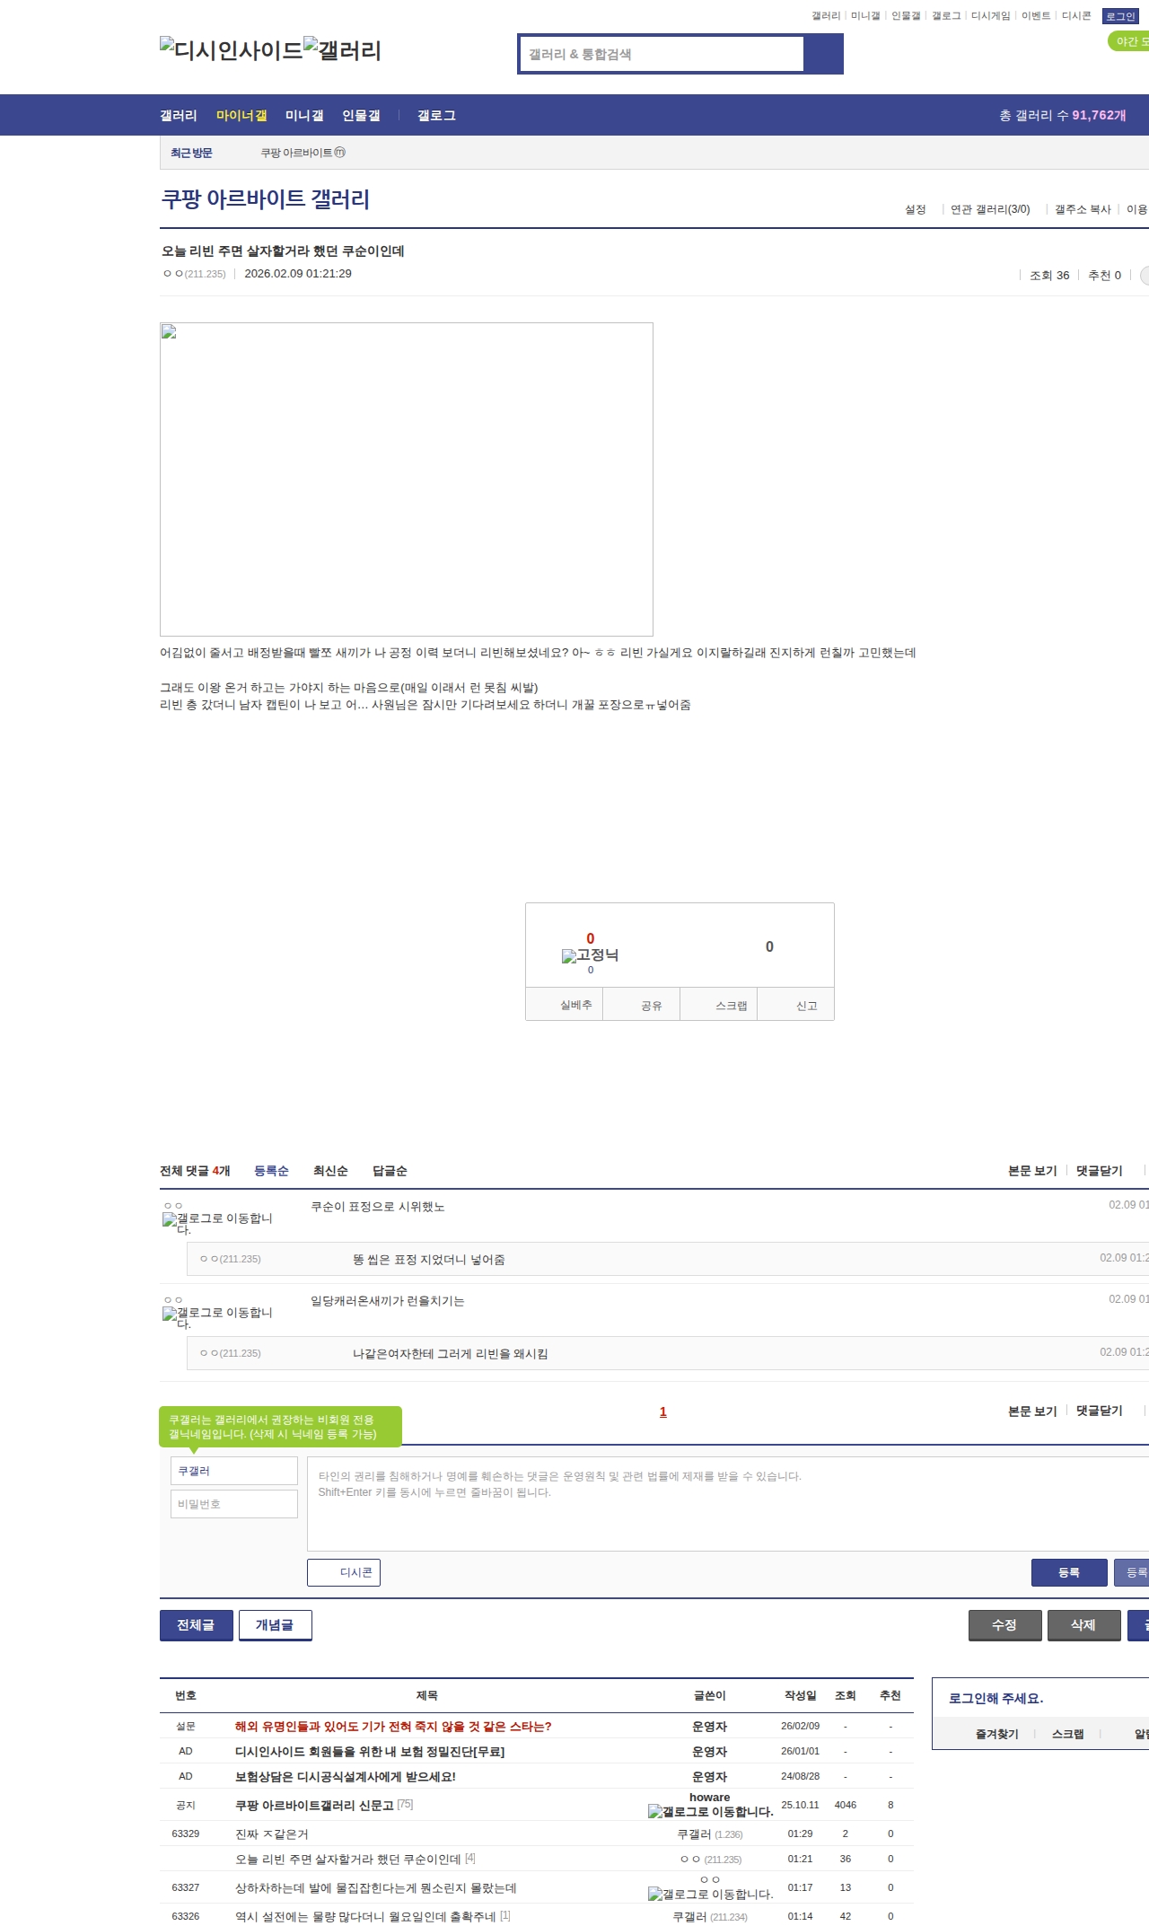Click 댓글닫기 next to comment page number
Viewport: 1149px width, 1926px height.
coord(1100,1412)
